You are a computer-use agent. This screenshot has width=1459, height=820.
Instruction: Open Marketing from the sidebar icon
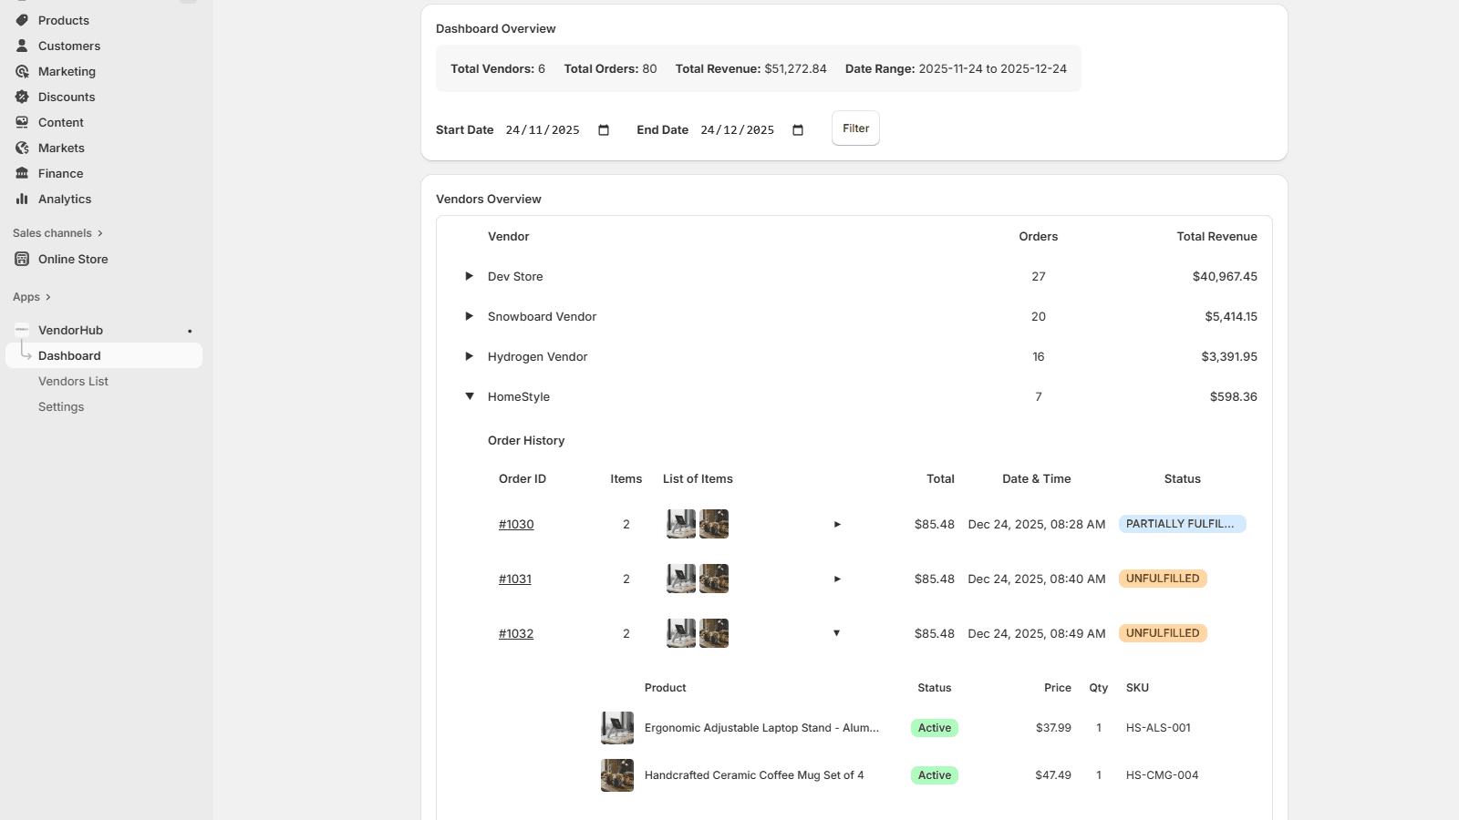[21, 71]
